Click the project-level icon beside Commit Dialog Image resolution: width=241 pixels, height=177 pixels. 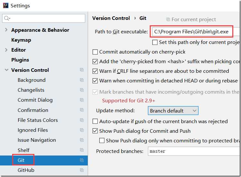[82, 100]
